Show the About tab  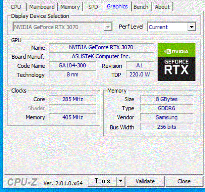(162, 7)
